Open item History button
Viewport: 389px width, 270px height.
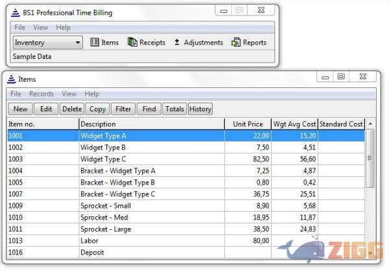pyautogui.click(x=200, y=109)
